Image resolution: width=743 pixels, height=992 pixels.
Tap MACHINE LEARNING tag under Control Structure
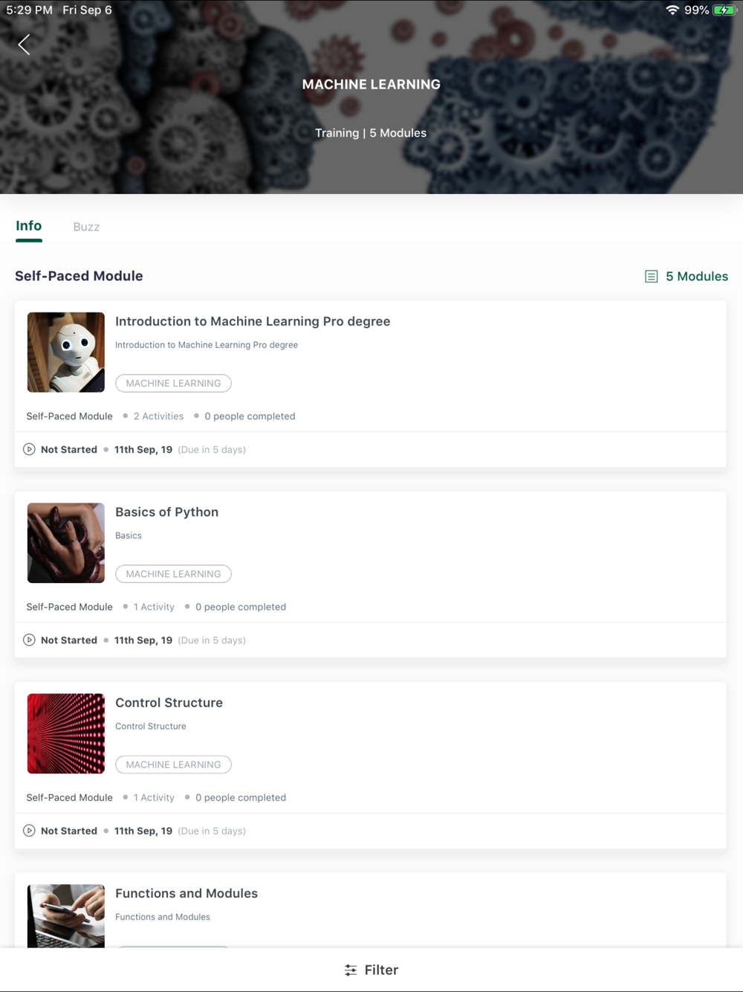click(173, 764)
